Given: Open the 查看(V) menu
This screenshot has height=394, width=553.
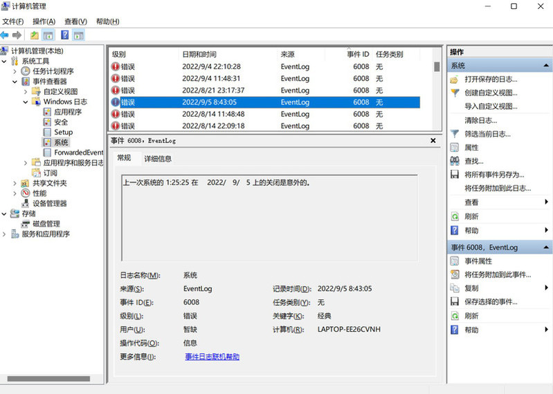Looking at the screenshot, I should (x=75, y=21).
